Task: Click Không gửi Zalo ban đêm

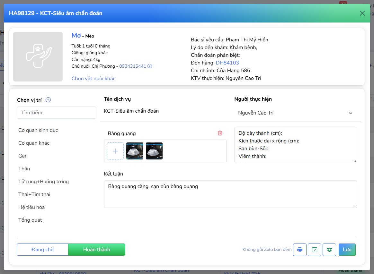Action: point(267,250)
